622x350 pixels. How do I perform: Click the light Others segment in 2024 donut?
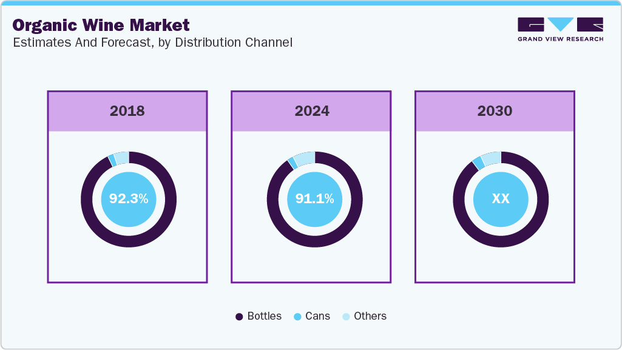(305, 158)
